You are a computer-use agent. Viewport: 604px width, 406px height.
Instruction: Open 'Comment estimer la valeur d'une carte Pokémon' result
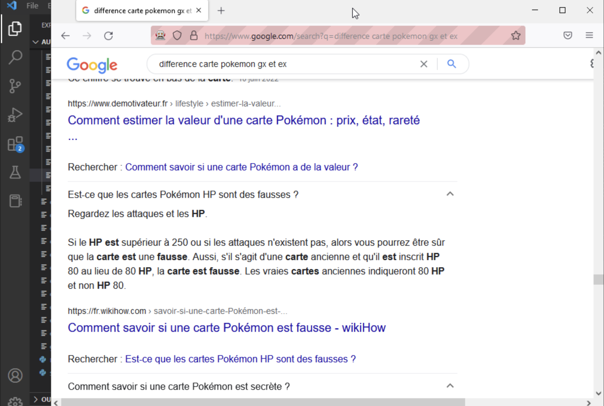(x=244, y=120)
